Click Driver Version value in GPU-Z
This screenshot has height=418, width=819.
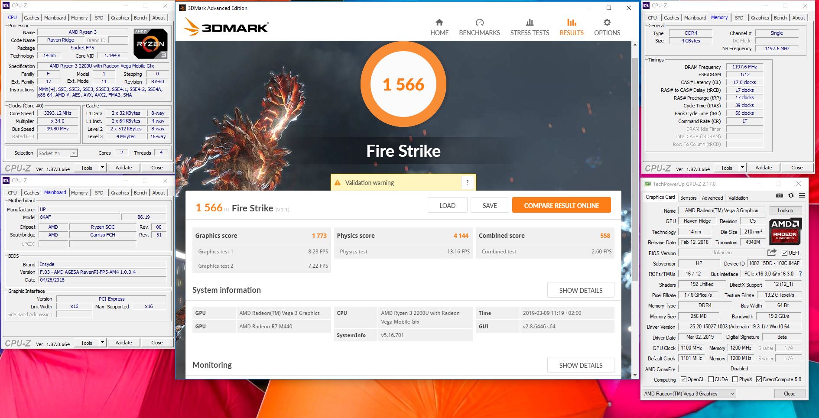[740, 327]
